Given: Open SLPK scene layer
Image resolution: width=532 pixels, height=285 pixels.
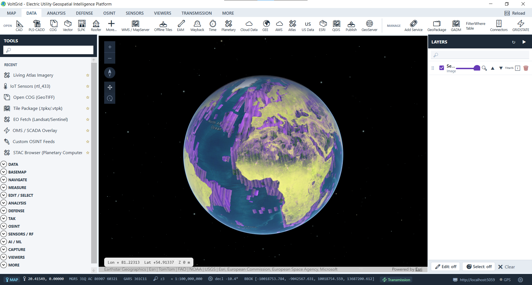Looking at the screenshot, I should coord(81,26).
